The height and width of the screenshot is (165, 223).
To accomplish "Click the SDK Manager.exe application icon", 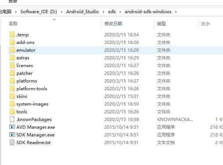I will (12, 135).
